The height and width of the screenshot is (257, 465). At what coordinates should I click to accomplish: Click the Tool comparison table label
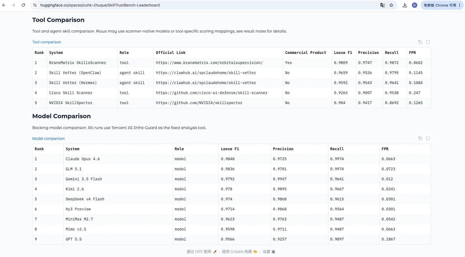point(47,42)
